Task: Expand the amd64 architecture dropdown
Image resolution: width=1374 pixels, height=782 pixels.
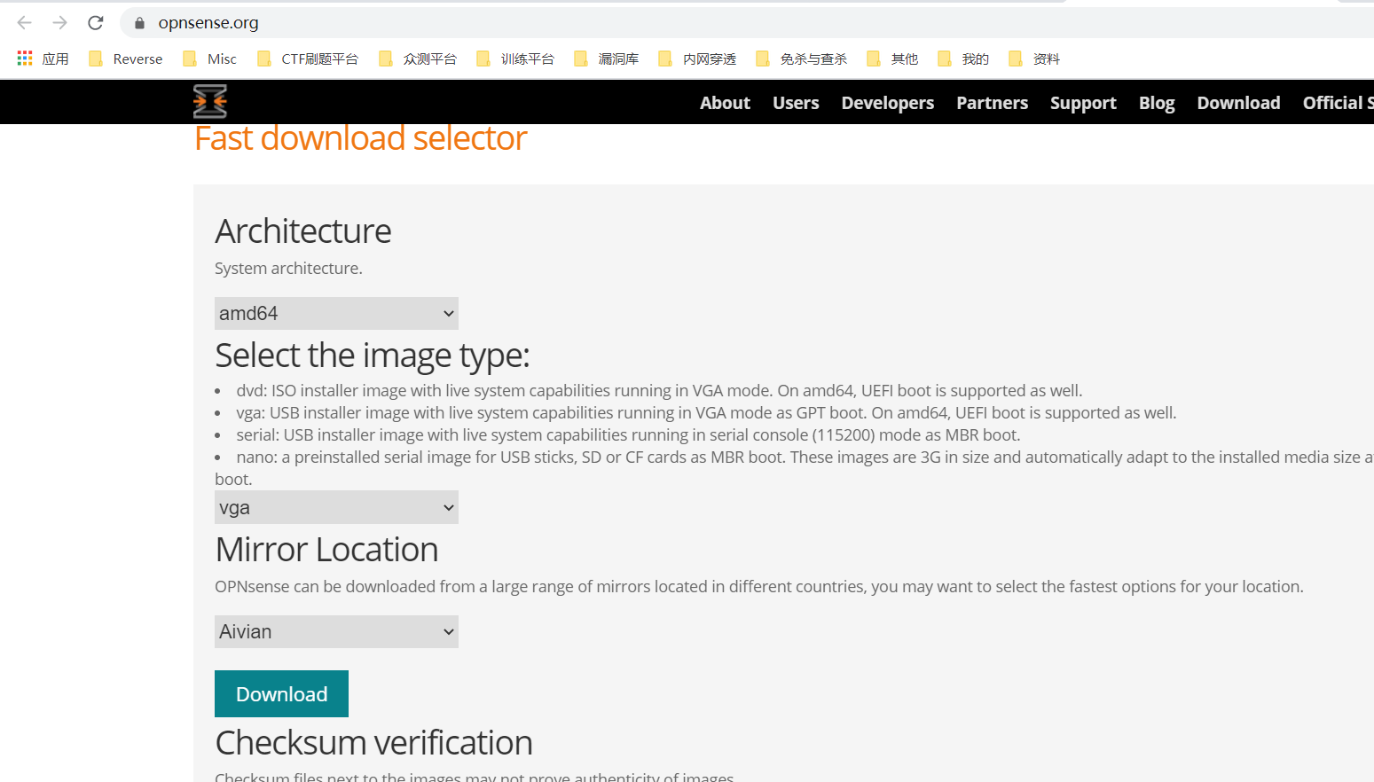Action: [336, 313]
